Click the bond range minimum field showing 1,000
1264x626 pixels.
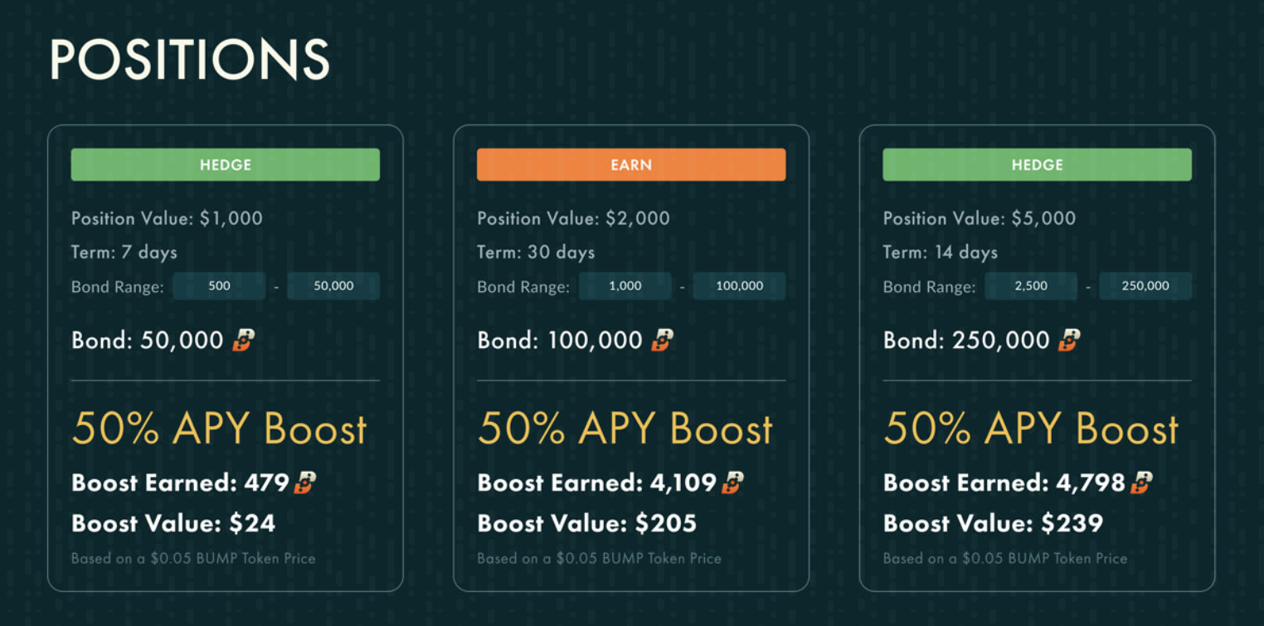click(625, 286)
